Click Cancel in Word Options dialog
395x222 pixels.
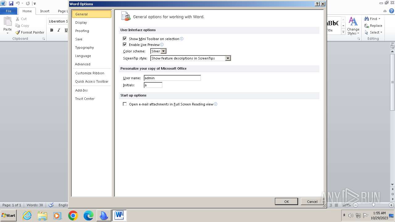tap(312, 202)
